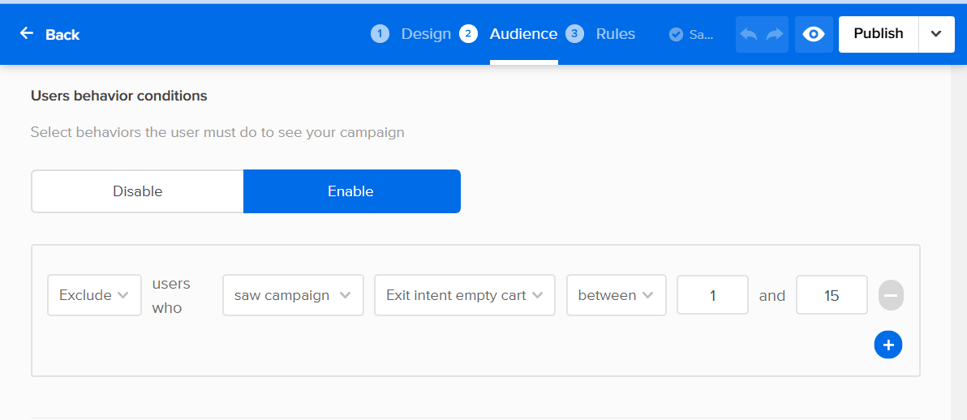Expand the saw campaign dropdown
967x420 pixels.
[293, 295]
